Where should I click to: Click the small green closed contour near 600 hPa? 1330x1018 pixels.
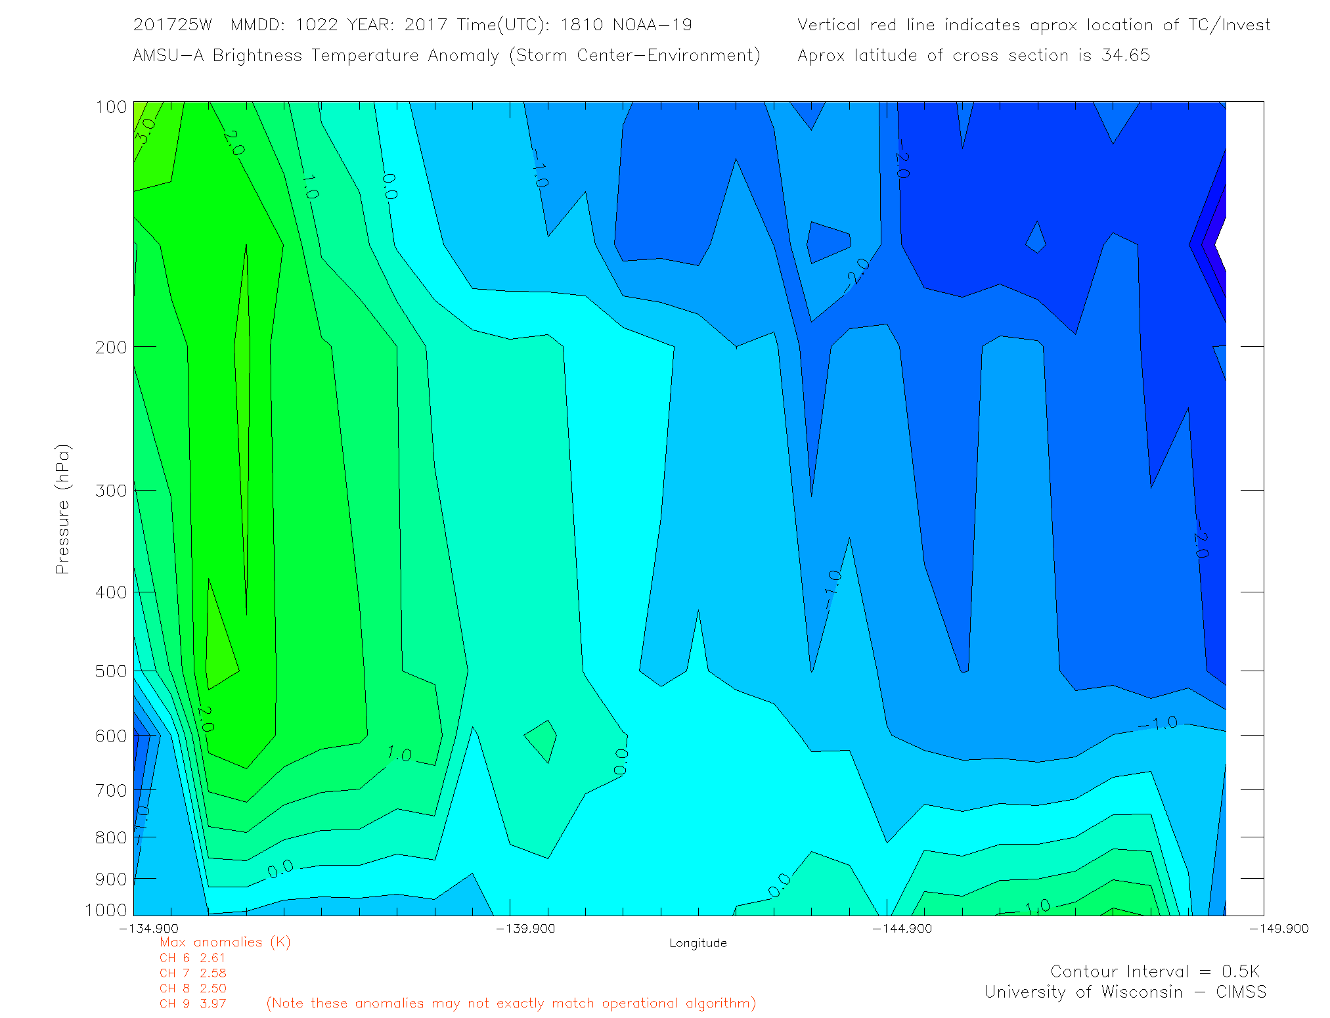(x=543, y=739)
